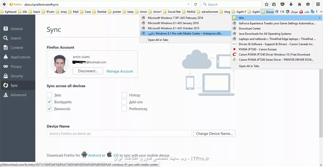Open the hamburger menu
Viewport: 323px width, 167px height.
tap(318, 4)
